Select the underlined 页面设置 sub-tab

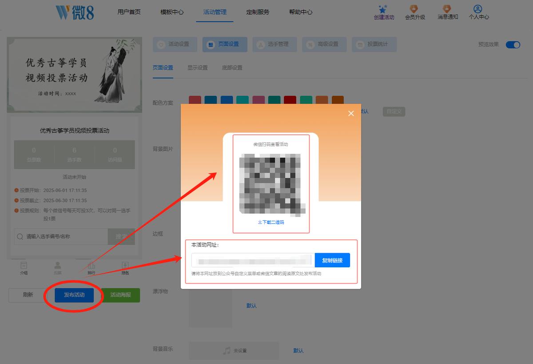click(163, 68)
